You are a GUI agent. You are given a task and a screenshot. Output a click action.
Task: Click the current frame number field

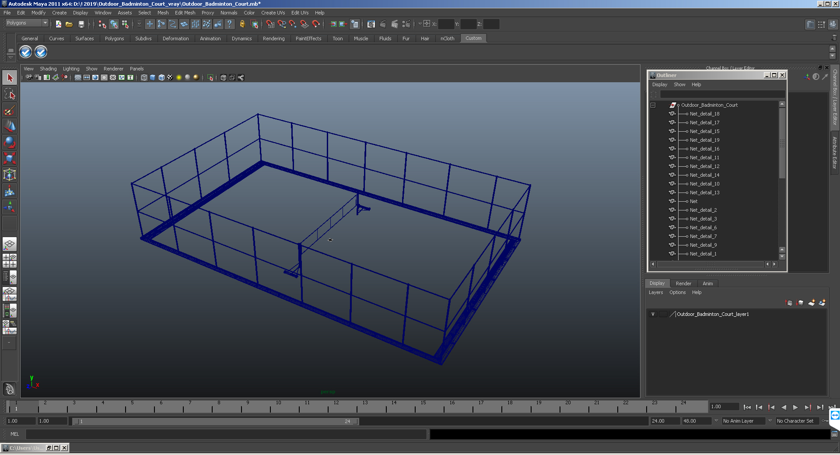point(724,406)
